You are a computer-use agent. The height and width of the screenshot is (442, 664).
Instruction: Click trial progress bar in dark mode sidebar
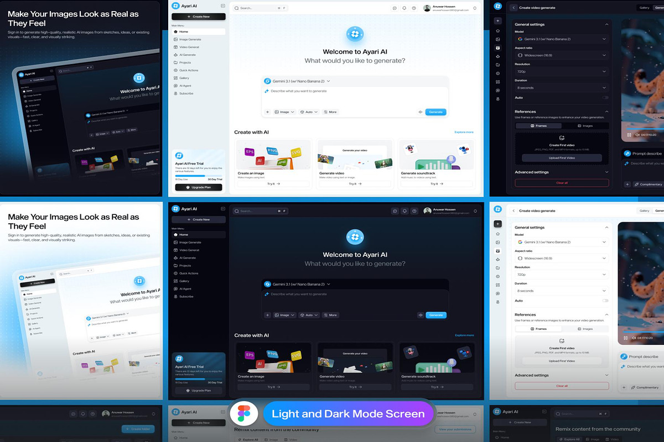[199, 380]
